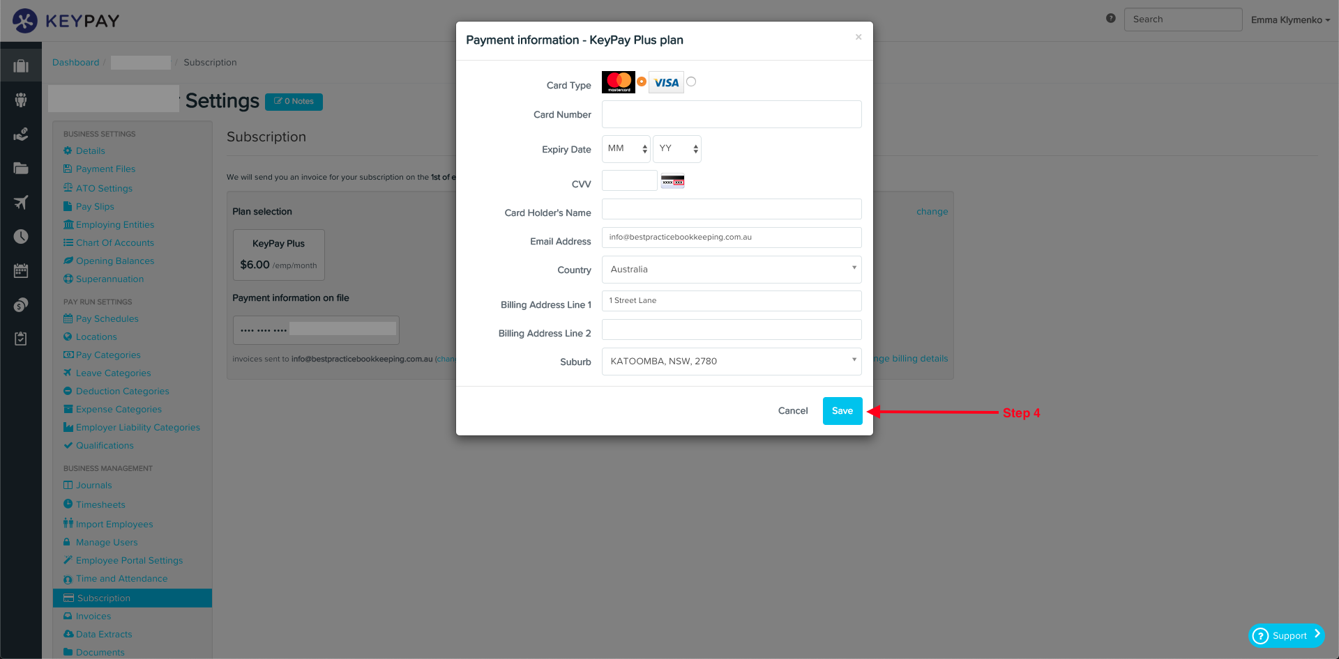1339x659 pixels.
Task: Save the payment information
Action: pyautogui.click(x=842, y=411)
